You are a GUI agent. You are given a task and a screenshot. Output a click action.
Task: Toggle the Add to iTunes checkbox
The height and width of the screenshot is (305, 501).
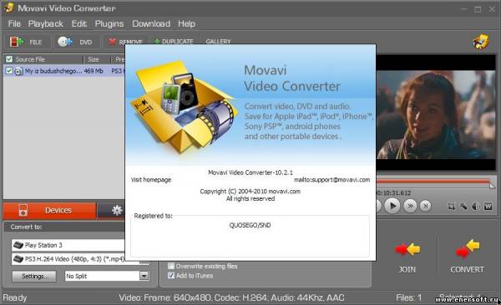[171, 275]
